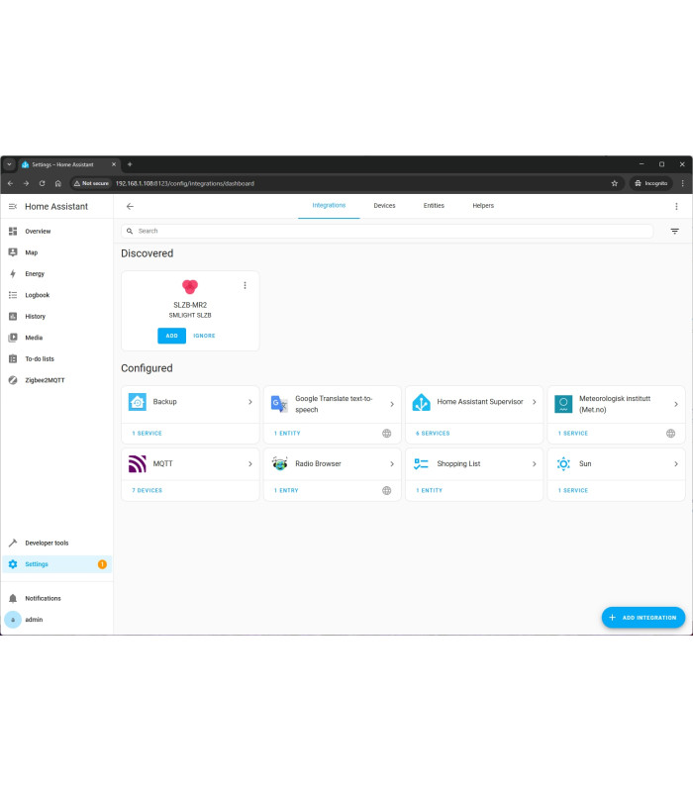The height and width of the screenshot is (792, 693).
Task: Click the integrations search field
Action: pyautogui.click(x=386, y=231)
